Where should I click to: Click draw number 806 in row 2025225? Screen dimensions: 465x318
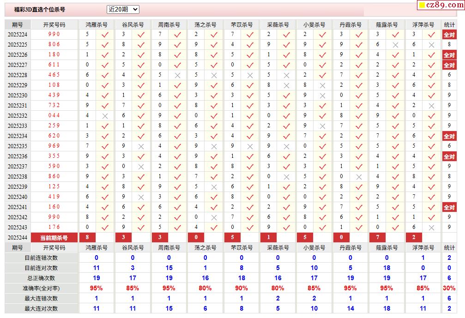click(x=54, y=44)
